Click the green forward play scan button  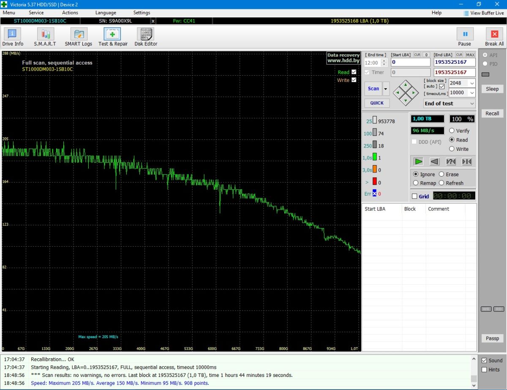pyautogui.click(x=418, y=161)
